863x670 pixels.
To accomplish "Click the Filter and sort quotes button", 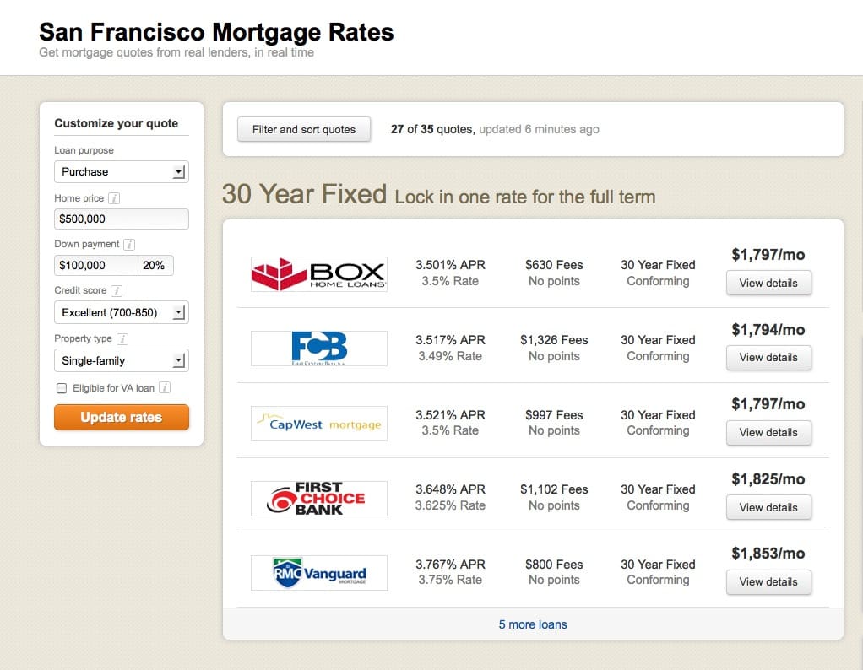I will 304,130.
